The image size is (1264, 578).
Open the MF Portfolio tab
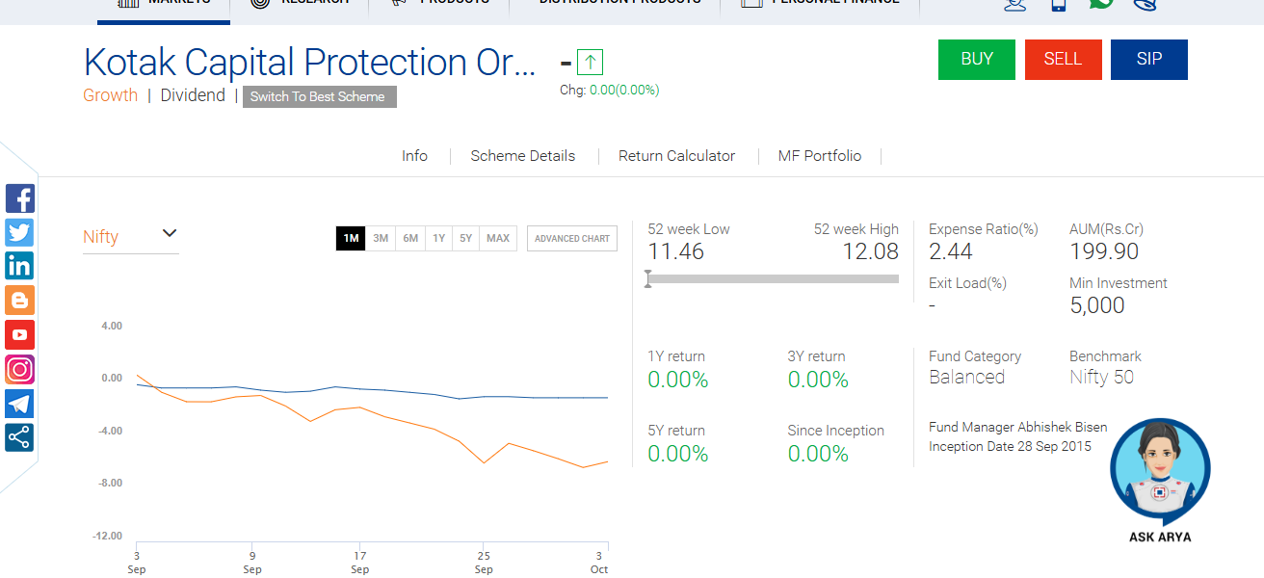(x=819, y=155)
